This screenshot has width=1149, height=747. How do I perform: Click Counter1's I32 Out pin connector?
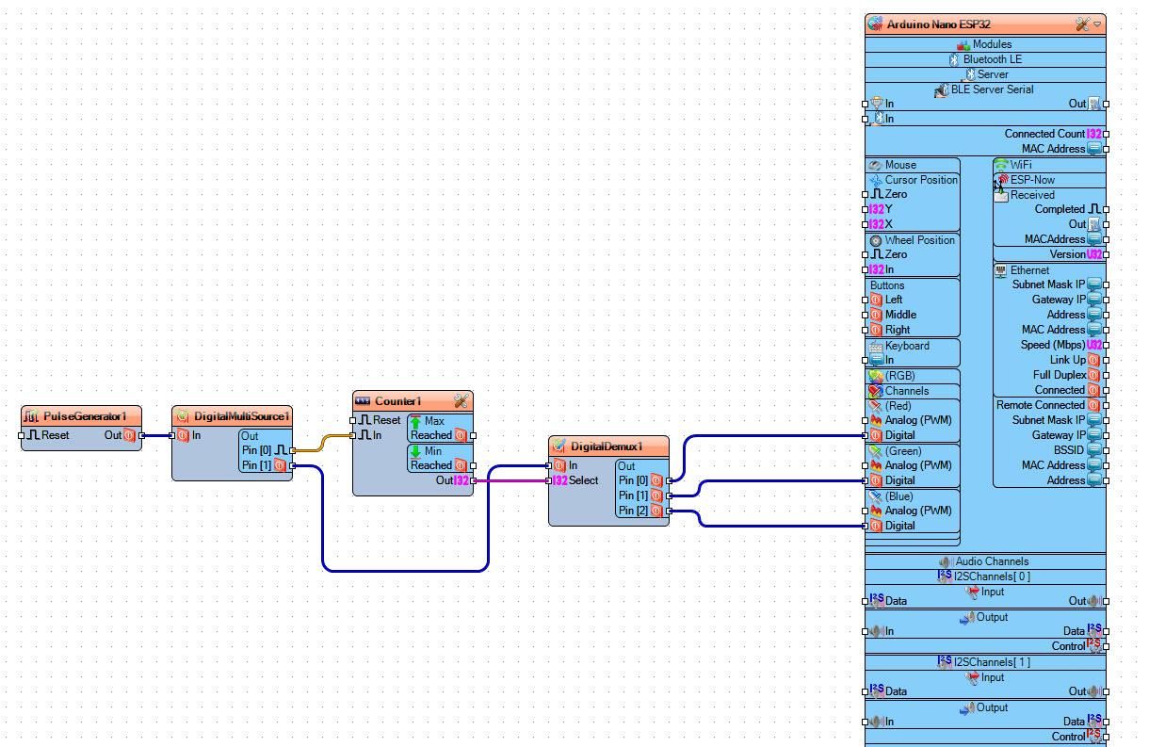(471, 480)
